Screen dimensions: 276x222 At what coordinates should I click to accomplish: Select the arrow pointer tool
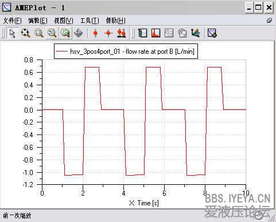point(13,33)
